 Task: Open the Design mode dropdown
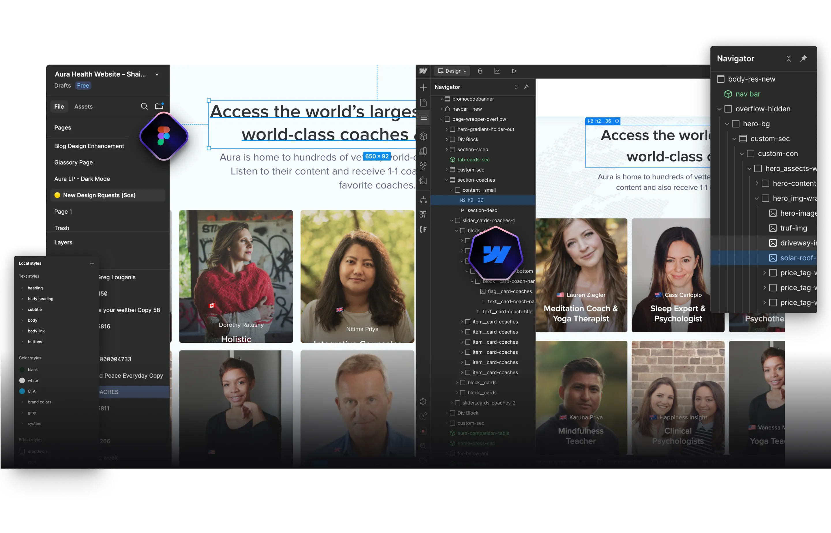452,71
